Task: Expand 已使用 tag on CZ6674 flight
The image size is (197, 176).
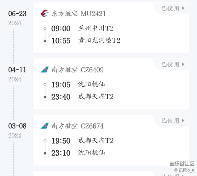Action: click(x=173, y=120)
